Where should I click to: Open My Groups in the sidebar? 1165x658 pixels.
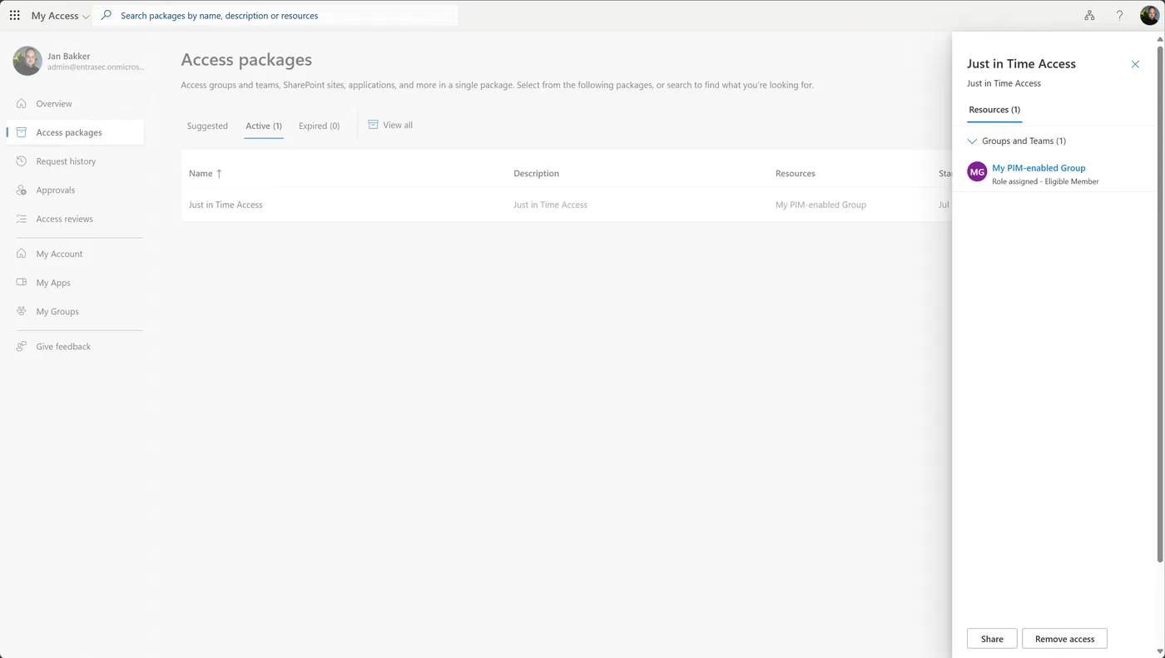pos(57,311)
